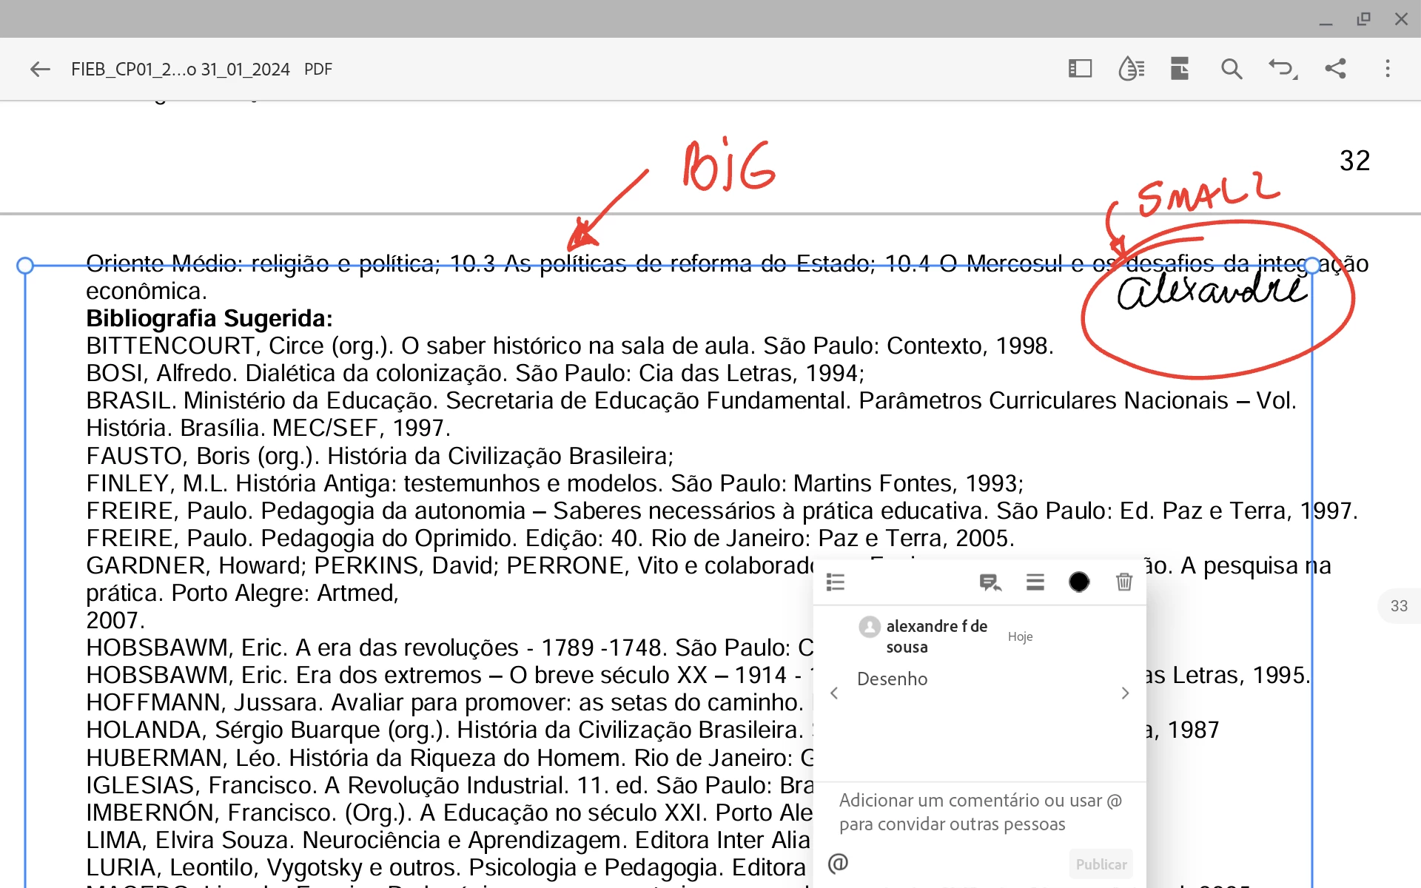Image resolution: width=1421 pixels, height=888 pixels.
Task: Click the back arrow to exit document
Action: coord(40,70)
